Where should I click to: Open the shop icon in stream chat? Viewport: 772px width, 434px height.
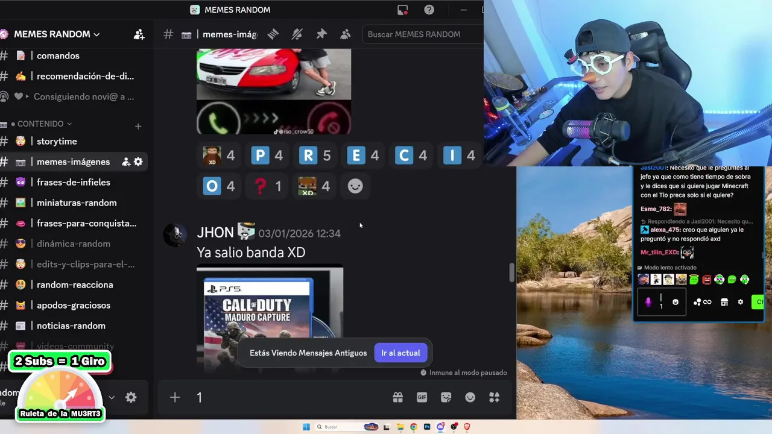point(724,302)
